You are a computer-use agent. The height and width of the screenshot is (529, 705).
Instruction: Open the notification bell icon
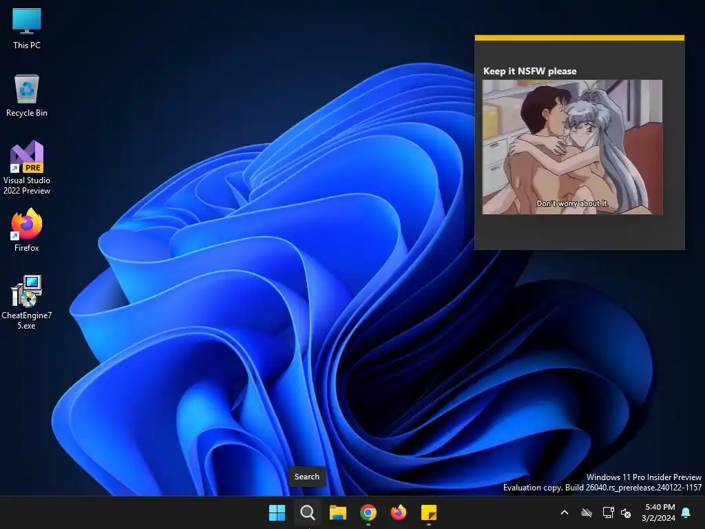[x=686, y=512]
